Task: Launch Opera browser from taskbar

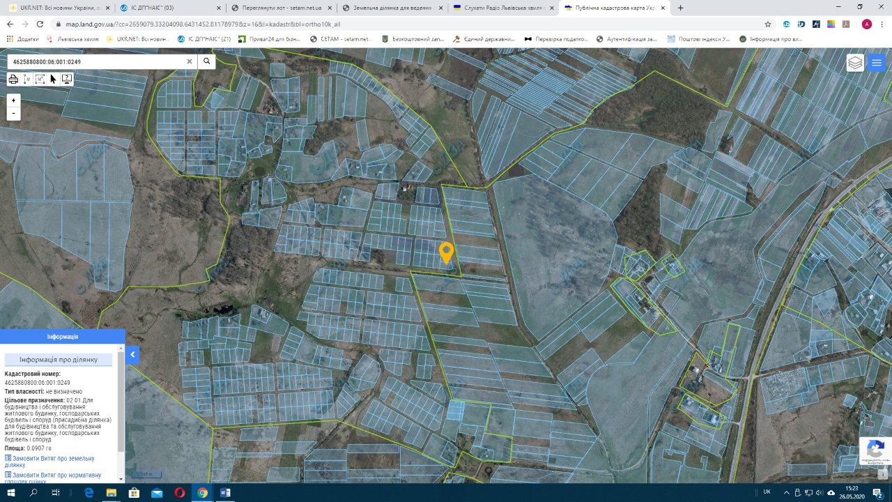Action: [x=180, y=492]
